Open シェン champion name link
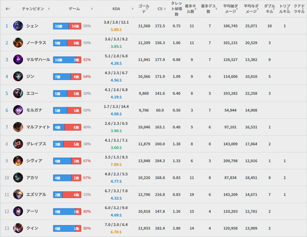The height and width of the screenshot is (237, 307). tap(32, 26)
